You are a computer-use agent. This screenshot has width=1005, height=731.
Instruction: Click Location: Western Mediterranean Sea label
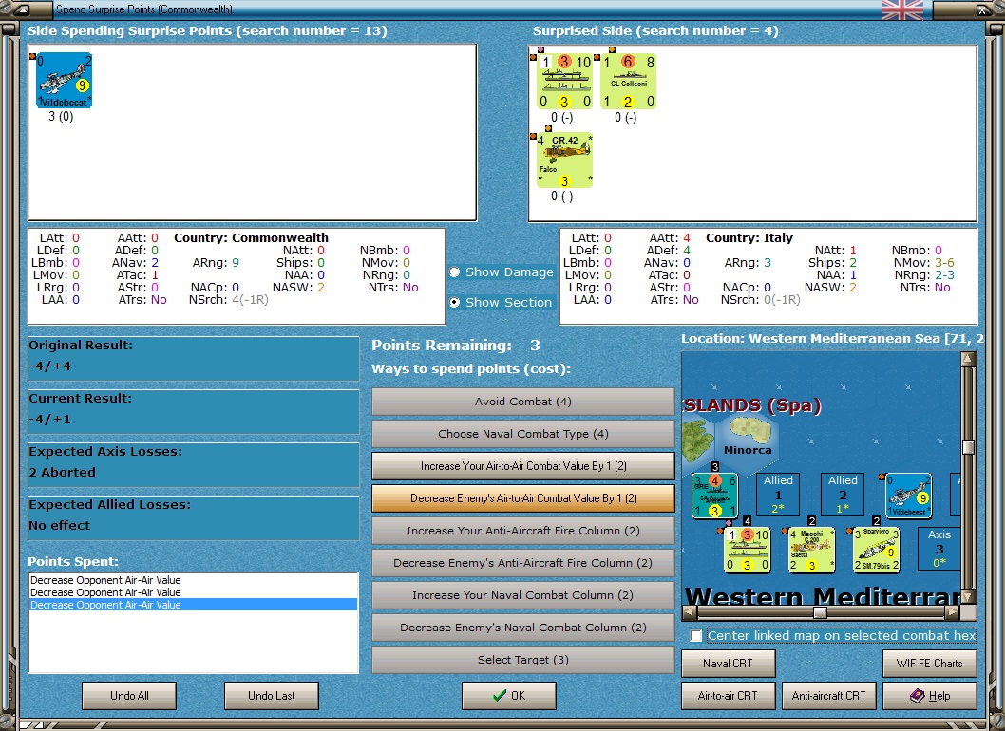(x=832, y=338)
